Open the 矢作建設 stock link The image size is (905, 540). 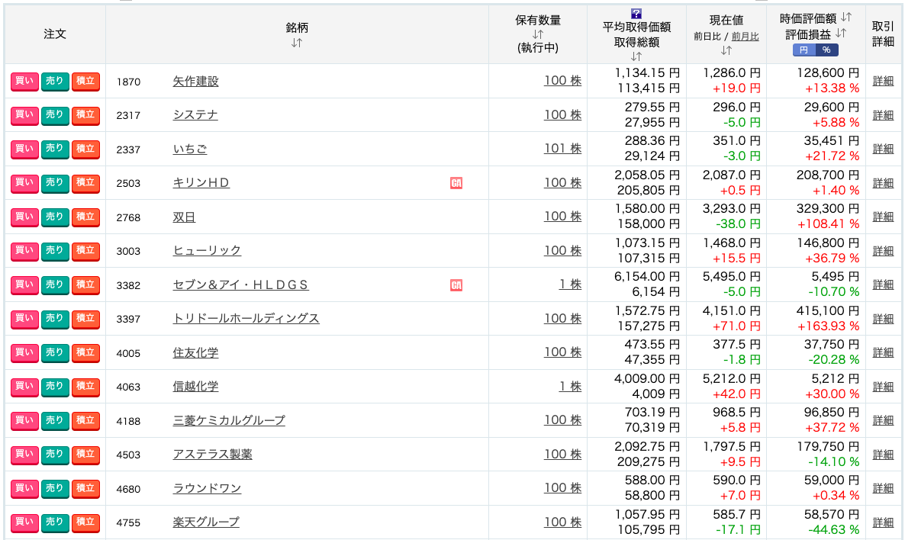(195, 82)
